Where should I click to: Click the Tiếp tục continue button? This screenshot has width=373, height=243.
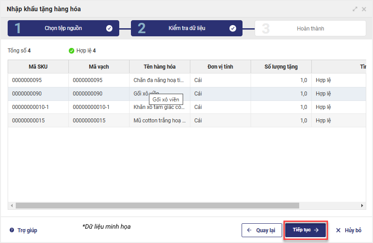(x=306, y=230)
